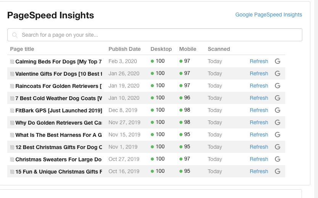Screen dimensions: 318x198
Task: Click the Dec 8, 2019 publish date
Action: (123, 110)
